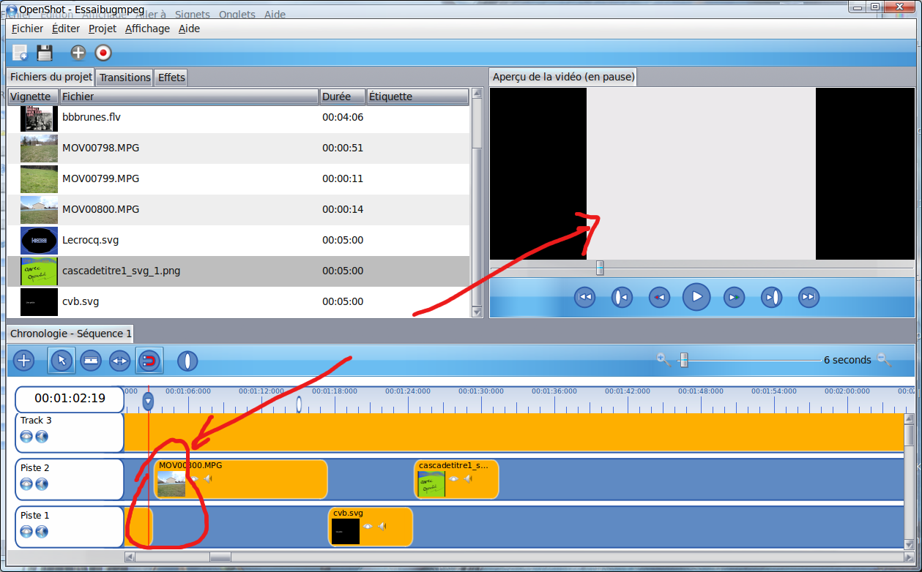The width and height of the screenshot is (922, 572).
Task: Sort files by the Étiquette column header
Action: coord(417,97)
